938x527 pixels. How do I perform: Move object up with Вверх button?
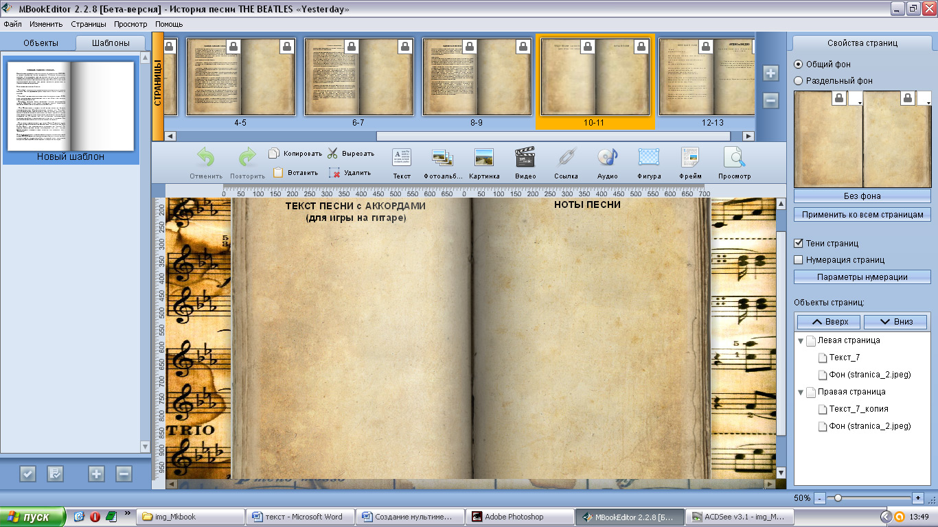[829, 322]
